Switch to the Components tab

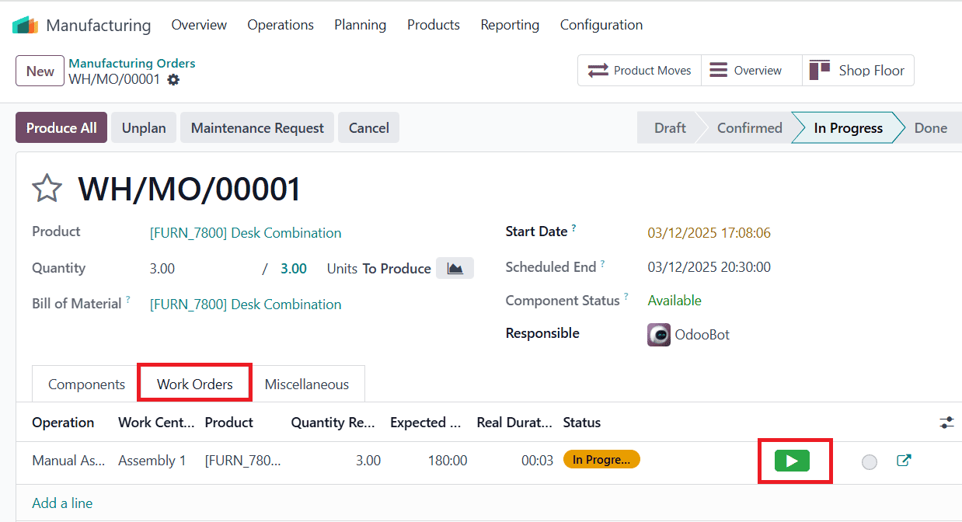pyautogui.click(x=86, y=384)
